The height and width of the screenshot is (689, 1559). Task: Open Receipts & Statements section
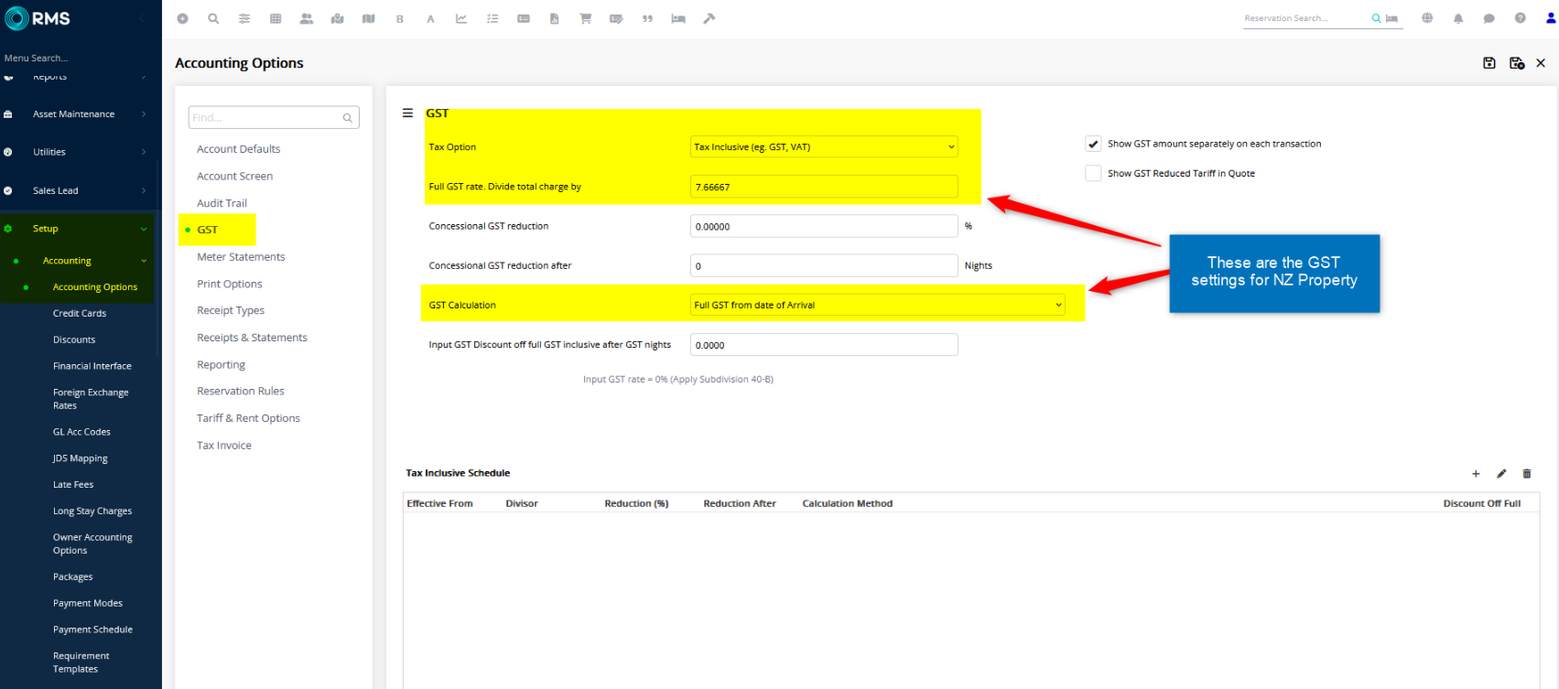click(253, 338)
